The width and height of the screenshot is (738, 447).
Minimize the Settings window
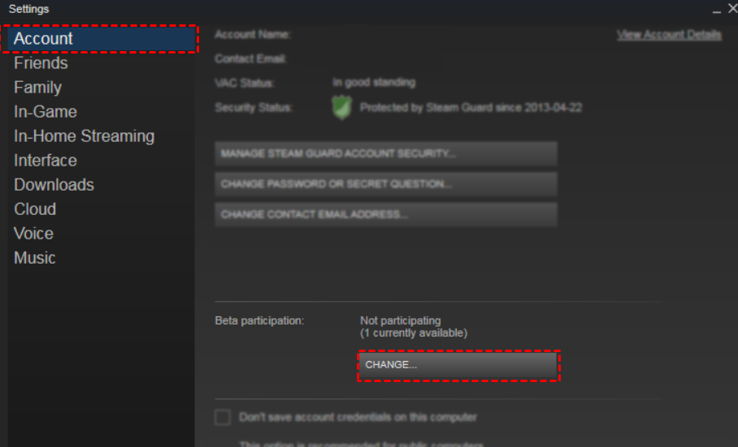(x=716, y=10)
